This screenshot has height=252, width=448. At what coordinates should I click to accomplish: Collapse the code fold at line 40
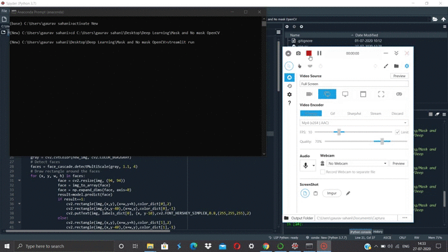(x=19, y=222)
